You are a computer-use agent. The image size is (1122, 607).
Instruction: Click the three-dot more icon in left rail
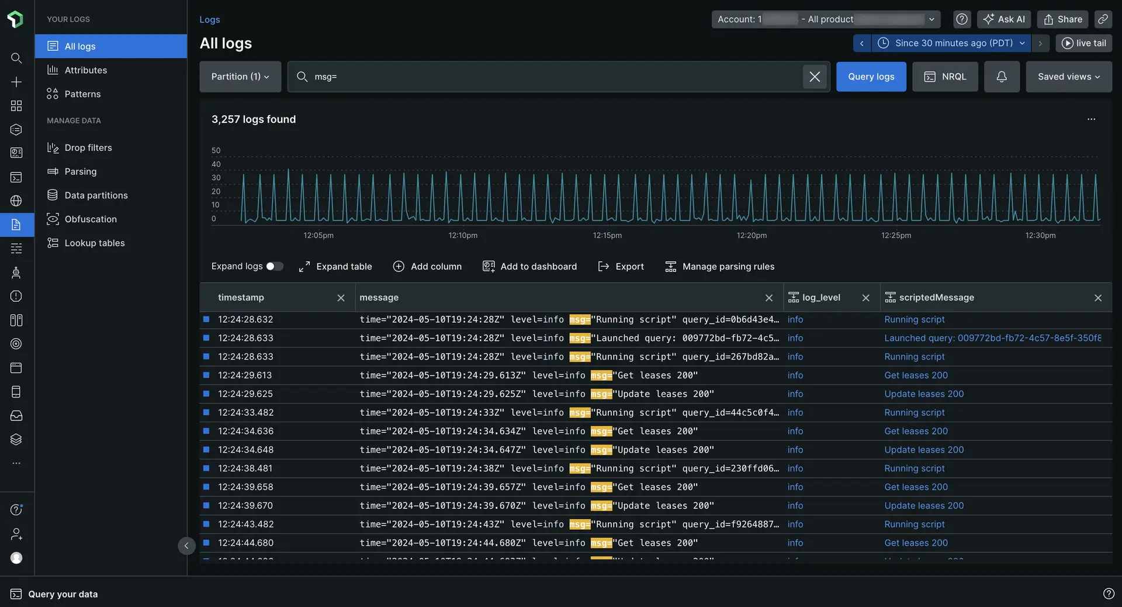point(16,463)
